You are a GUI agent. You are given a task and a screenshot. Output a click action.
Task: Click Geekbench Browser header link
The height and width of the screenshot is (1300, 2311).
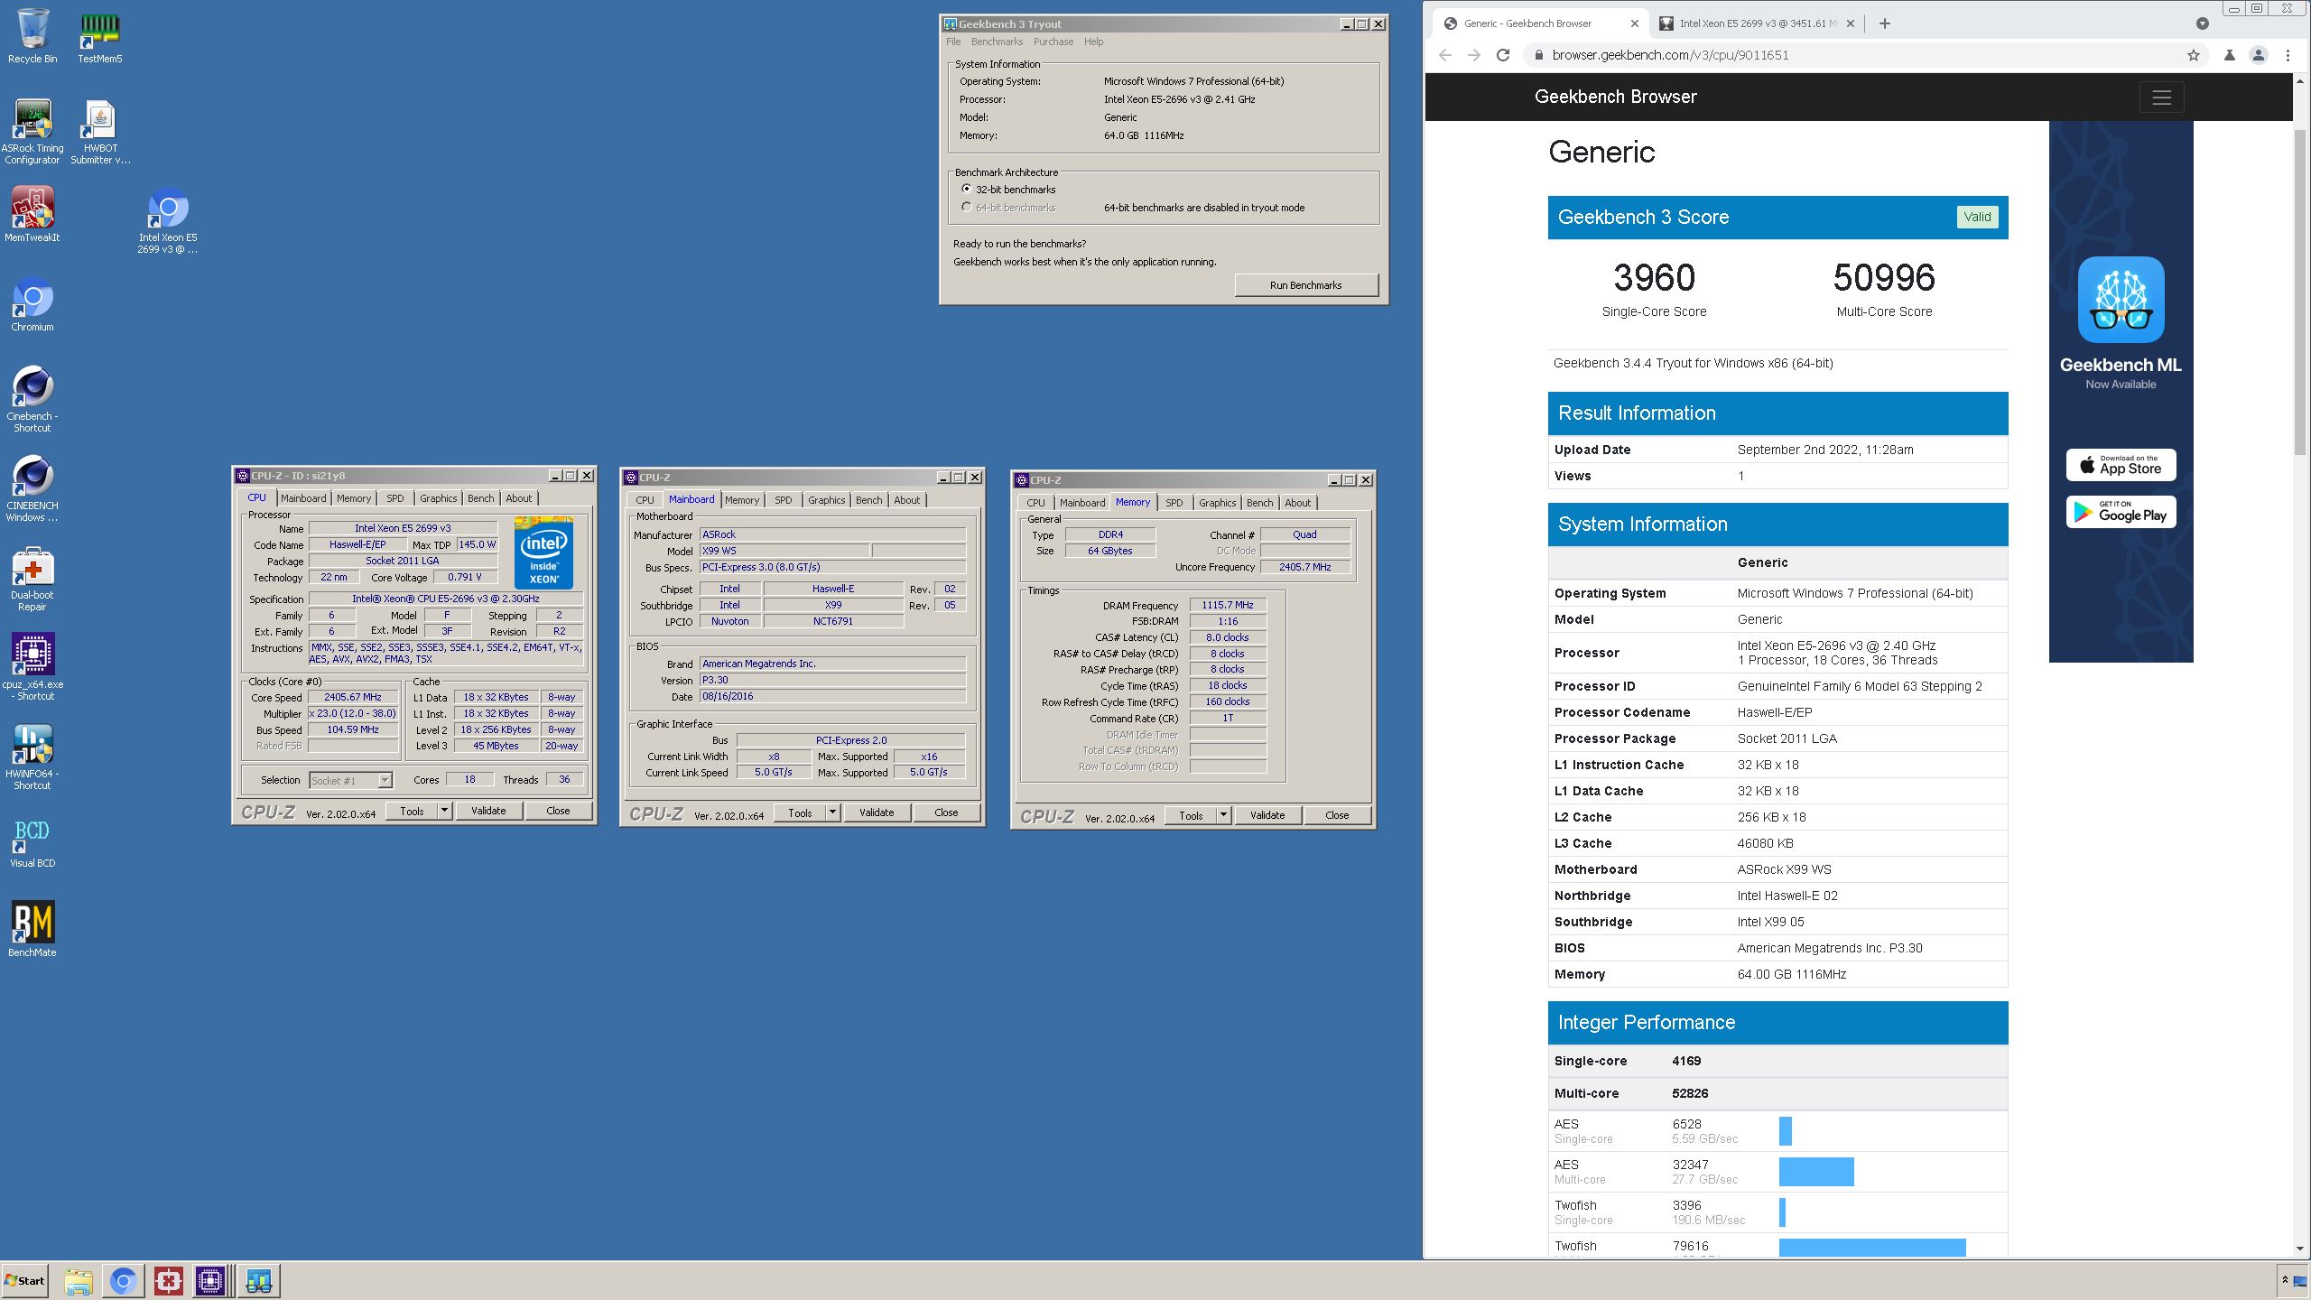click(1615, 97)
